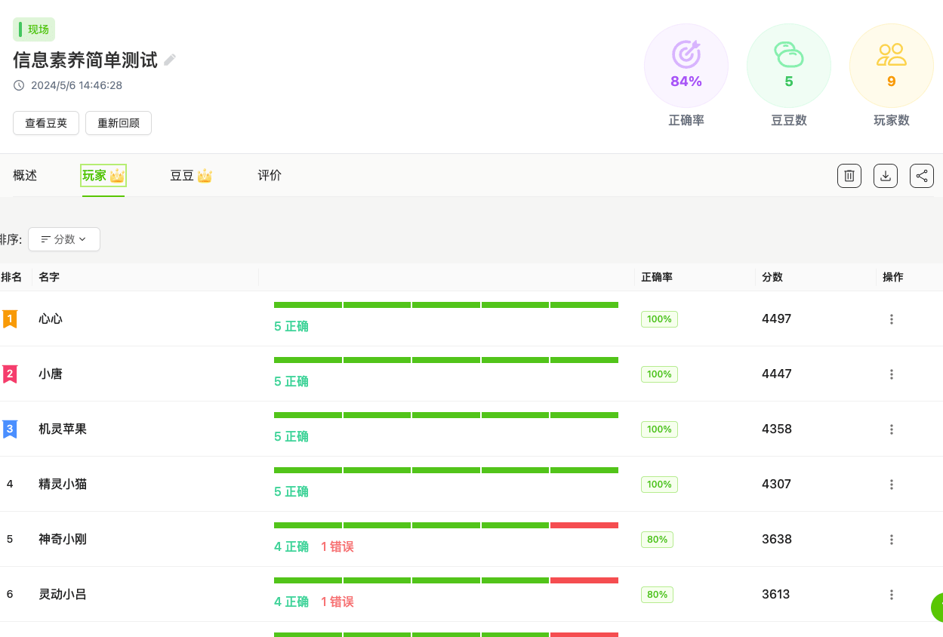Screen dimensions: 943x637
Task: Click the timestamp 2024/5/6 14:46:28
Action: 76,85
